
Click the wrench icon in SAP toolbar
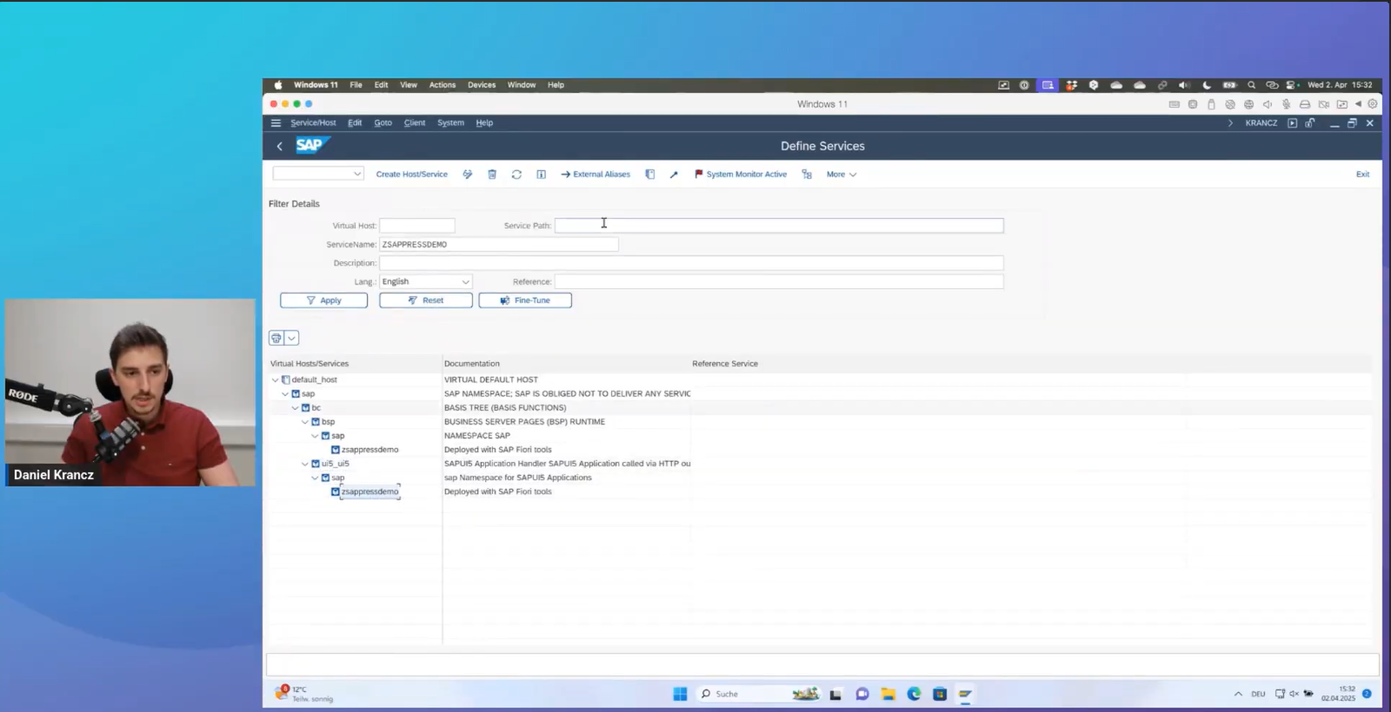(x=674, y=175)
